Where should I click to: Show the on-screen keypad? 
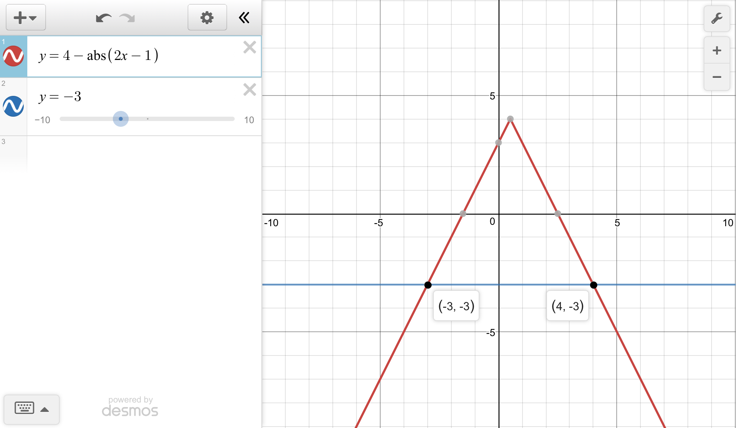24,409
